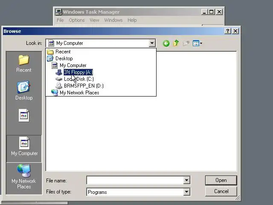The width and height of the screenshot is (273, 205).
Task: Close the Windows Task Manager window
Action: point(219,12)
